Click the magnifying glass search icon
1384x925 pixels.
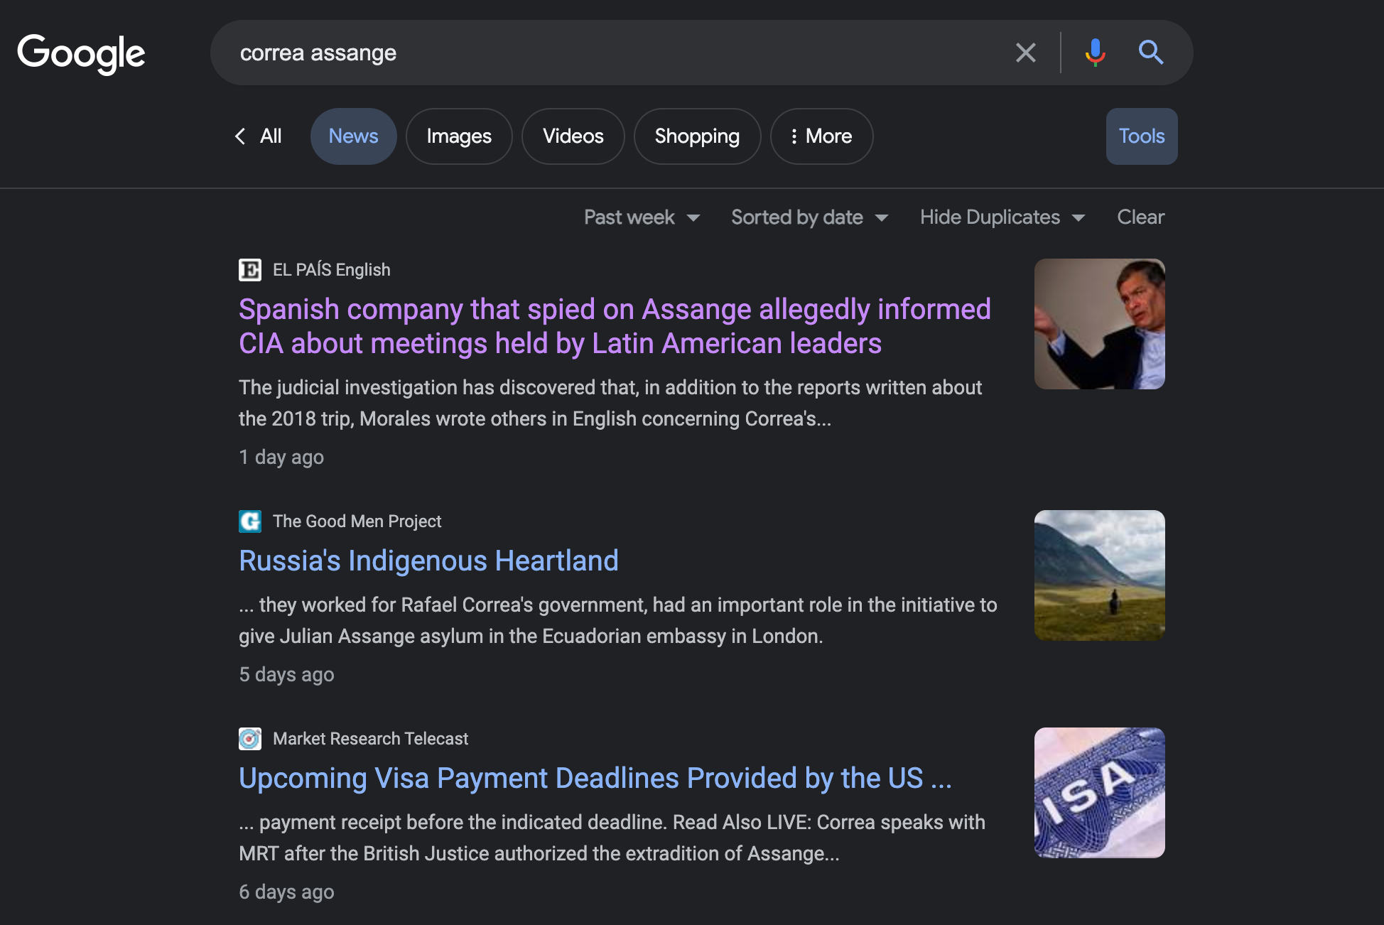point(1150,53)
